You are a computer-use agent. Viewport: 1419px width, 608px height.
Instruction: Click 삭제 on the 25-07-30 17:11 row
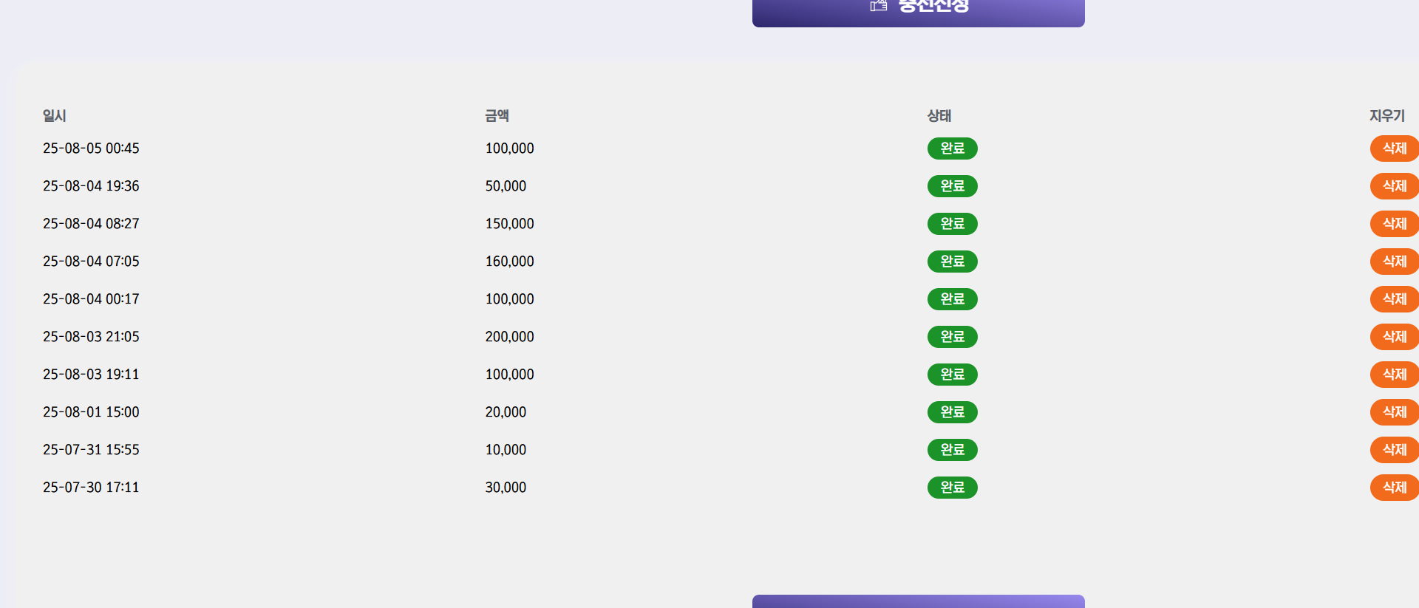[1394, 488]
